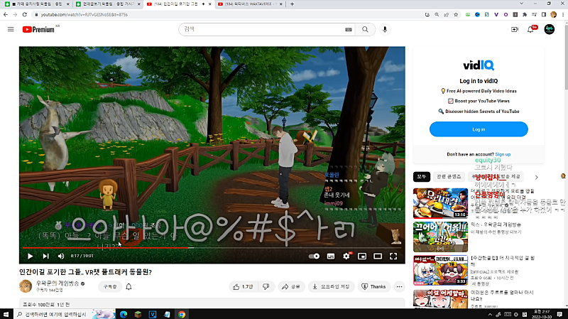Show hidden system tray icons chevron

[x=490, y=314]
